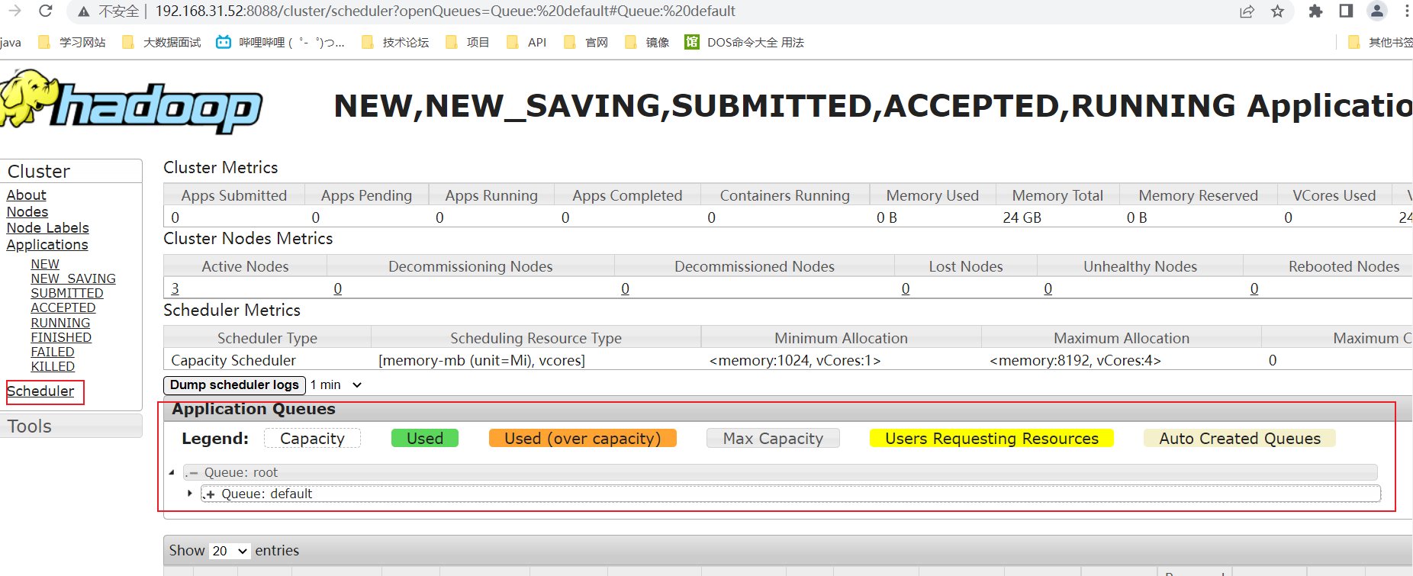Click the Capacity Scheduler type cell
The image size is (1413, 576).
coord(267,360)
